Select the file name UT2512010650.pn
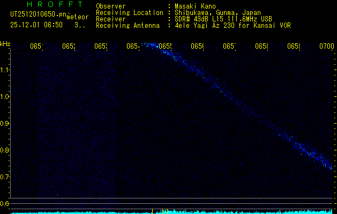 click(38, 14)
